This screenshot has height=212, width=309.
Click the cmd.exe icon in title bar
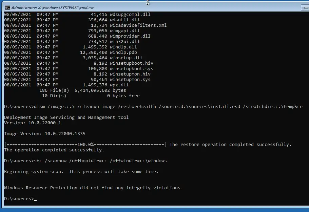7,8
